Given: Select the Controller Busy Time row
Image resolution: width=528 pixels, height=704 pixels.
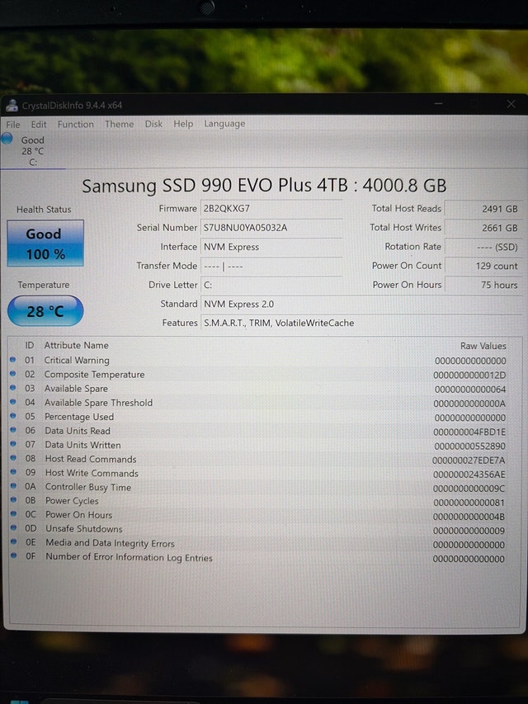Looking at the screenshot, I should tap(259, 488).
